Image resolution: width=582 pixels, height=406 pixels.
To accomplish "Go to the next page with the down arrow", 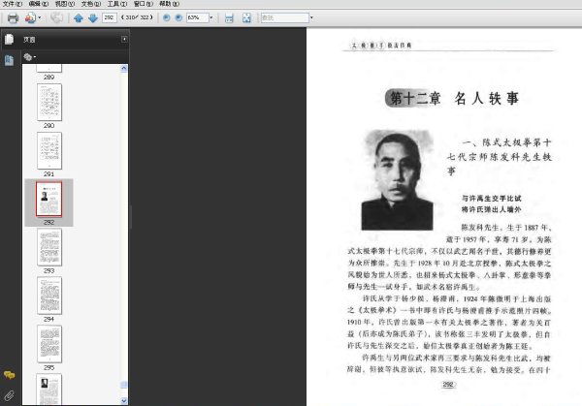I will click(x=93, y=17).
